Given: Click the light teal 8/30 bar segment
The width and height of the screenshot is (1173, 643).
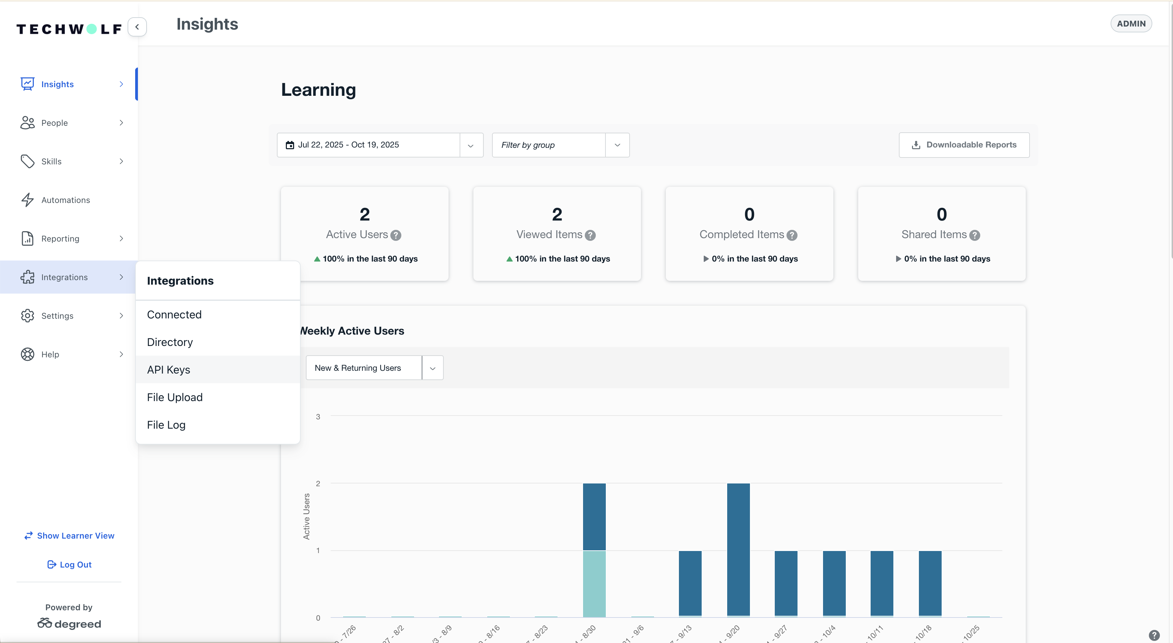Looking at the screenshot, I should [x=594, y=584].
